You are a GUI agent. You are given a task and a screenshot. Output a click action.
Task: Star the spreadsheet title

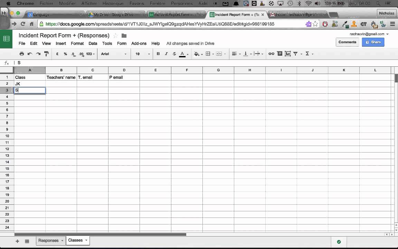tap(115, 36)
